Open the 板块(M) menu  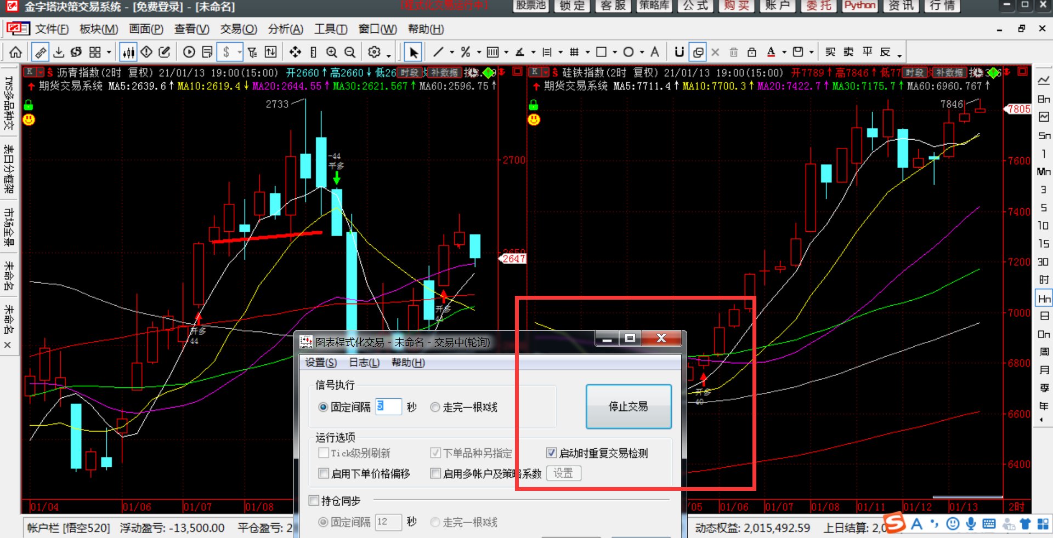(99, 29)
